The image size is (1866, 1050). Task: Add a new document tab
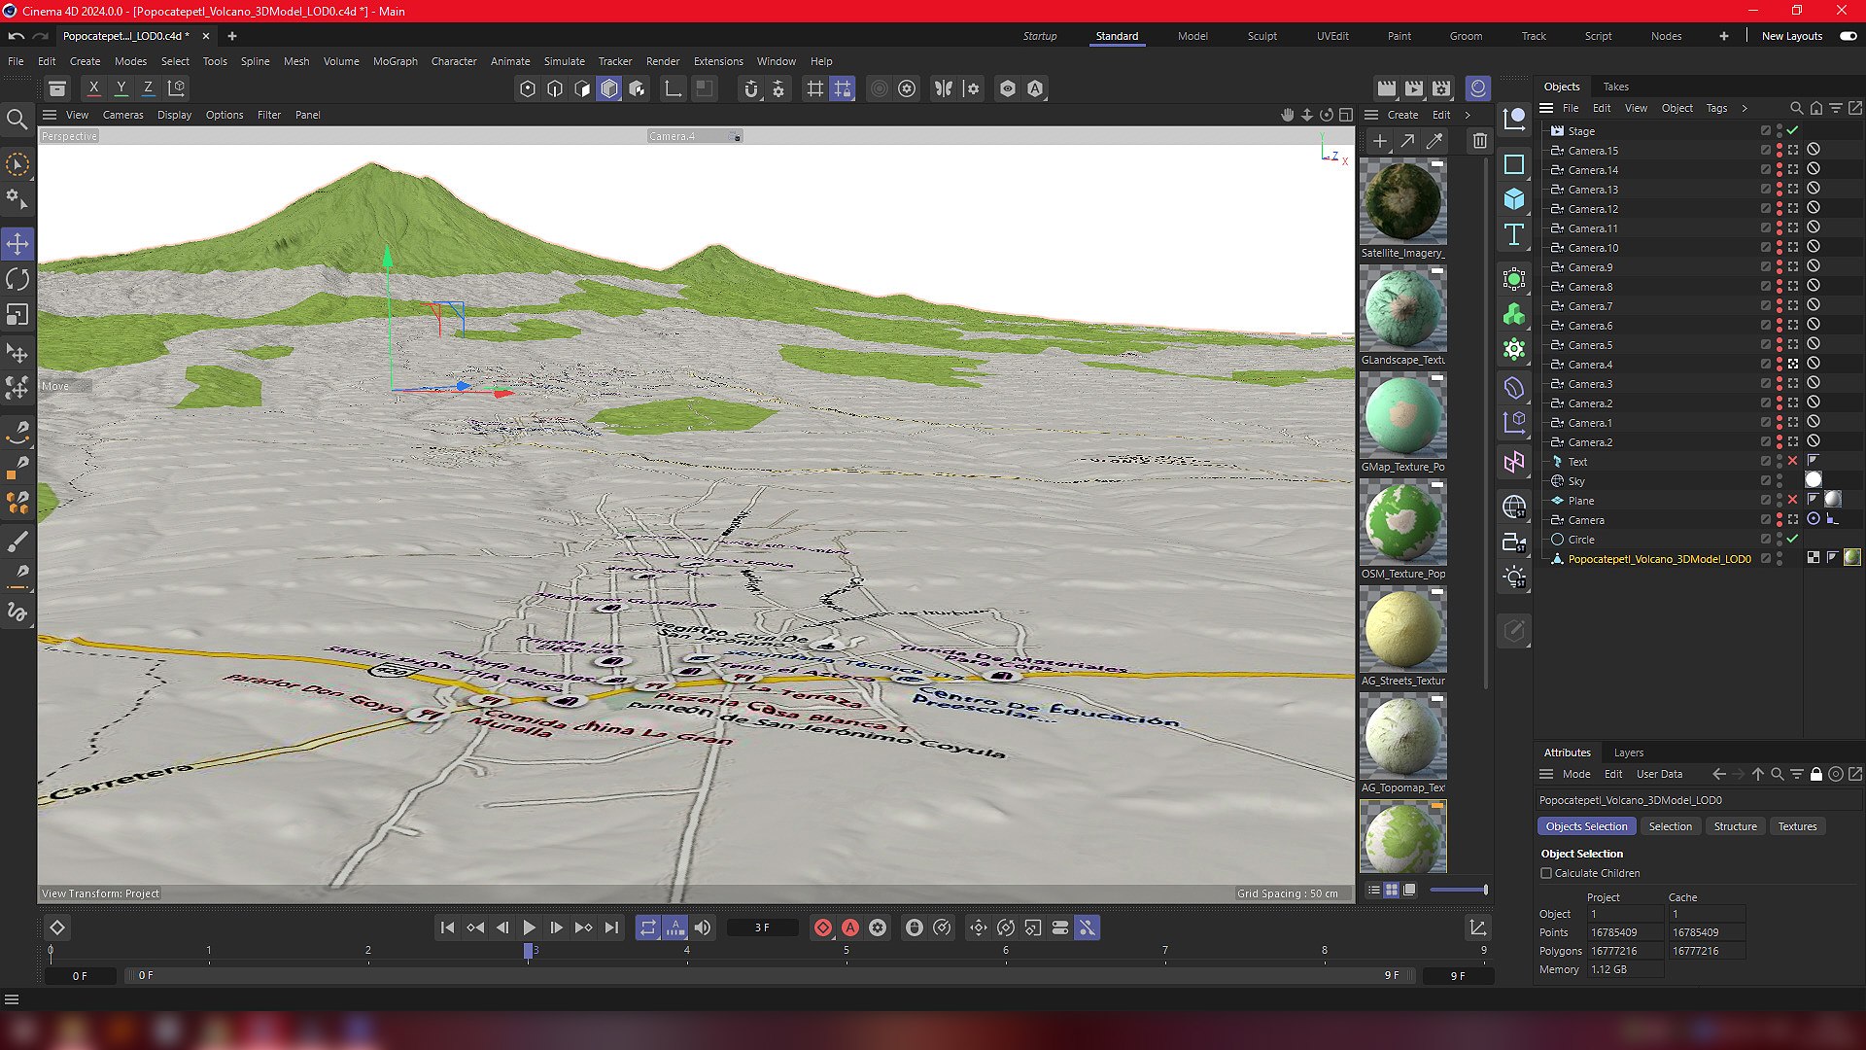(x=232, y=36)
